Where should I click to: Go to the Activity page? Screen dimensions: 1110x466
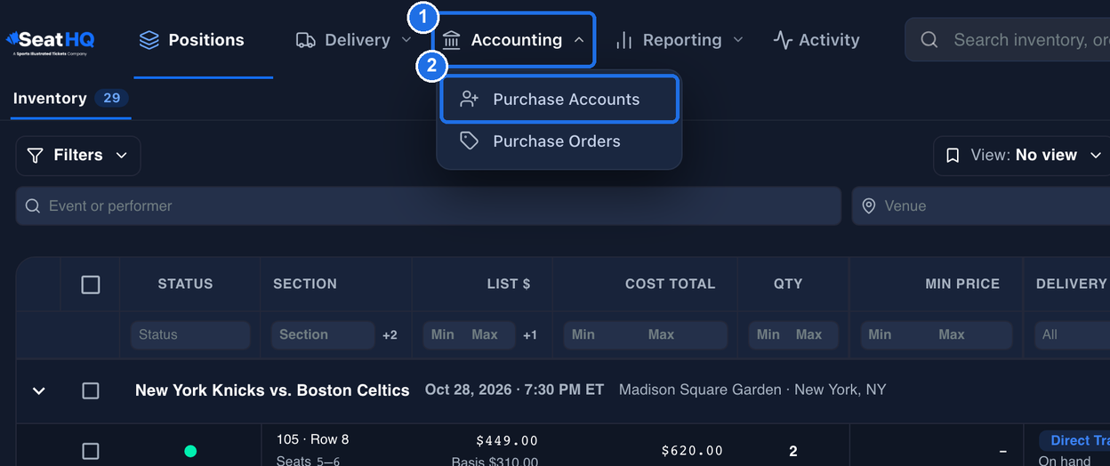pyautogui.click(x=816, y=40)
